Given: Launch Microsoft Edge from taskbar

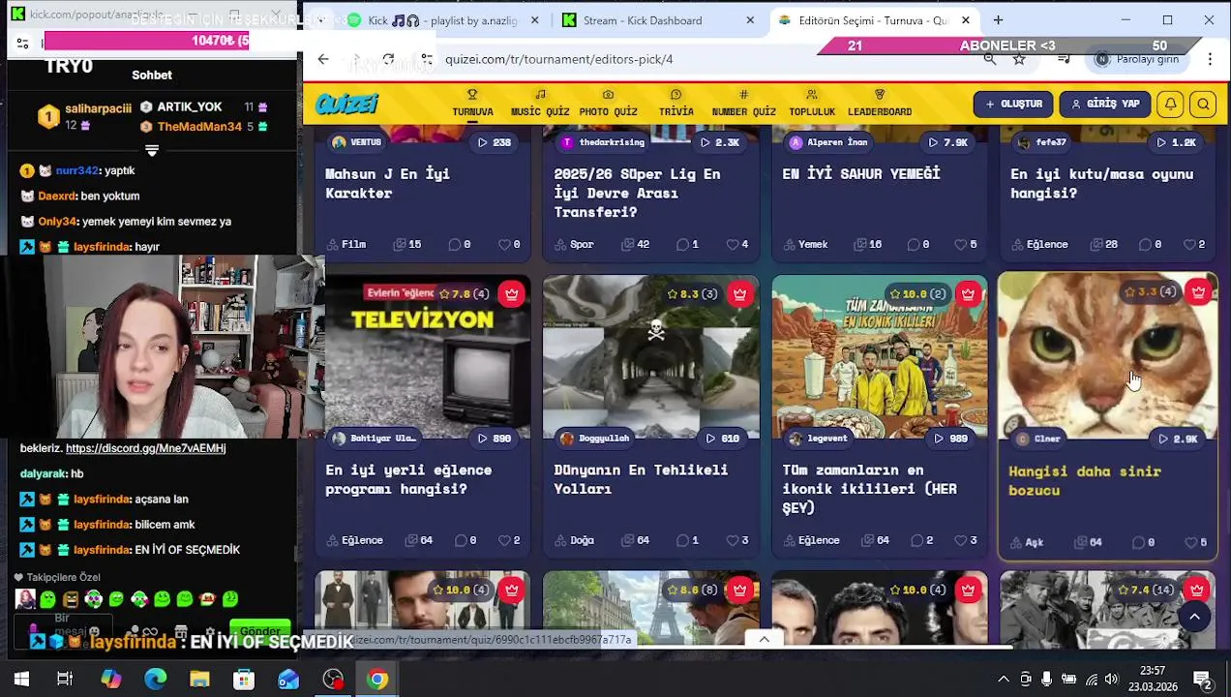Looking at the screenshot, I should click(x=156, y=680).
